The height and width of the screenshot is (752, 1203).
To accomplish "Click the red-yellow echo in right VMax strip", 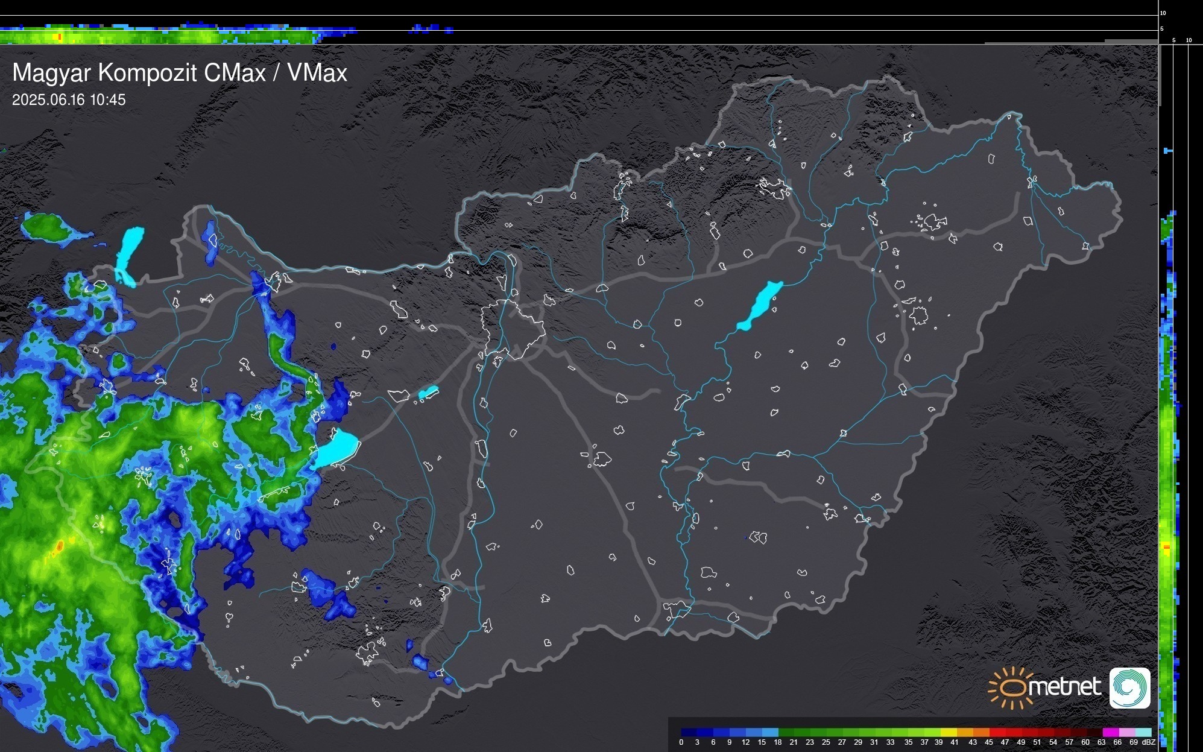I will click(x=1166, y=548).
